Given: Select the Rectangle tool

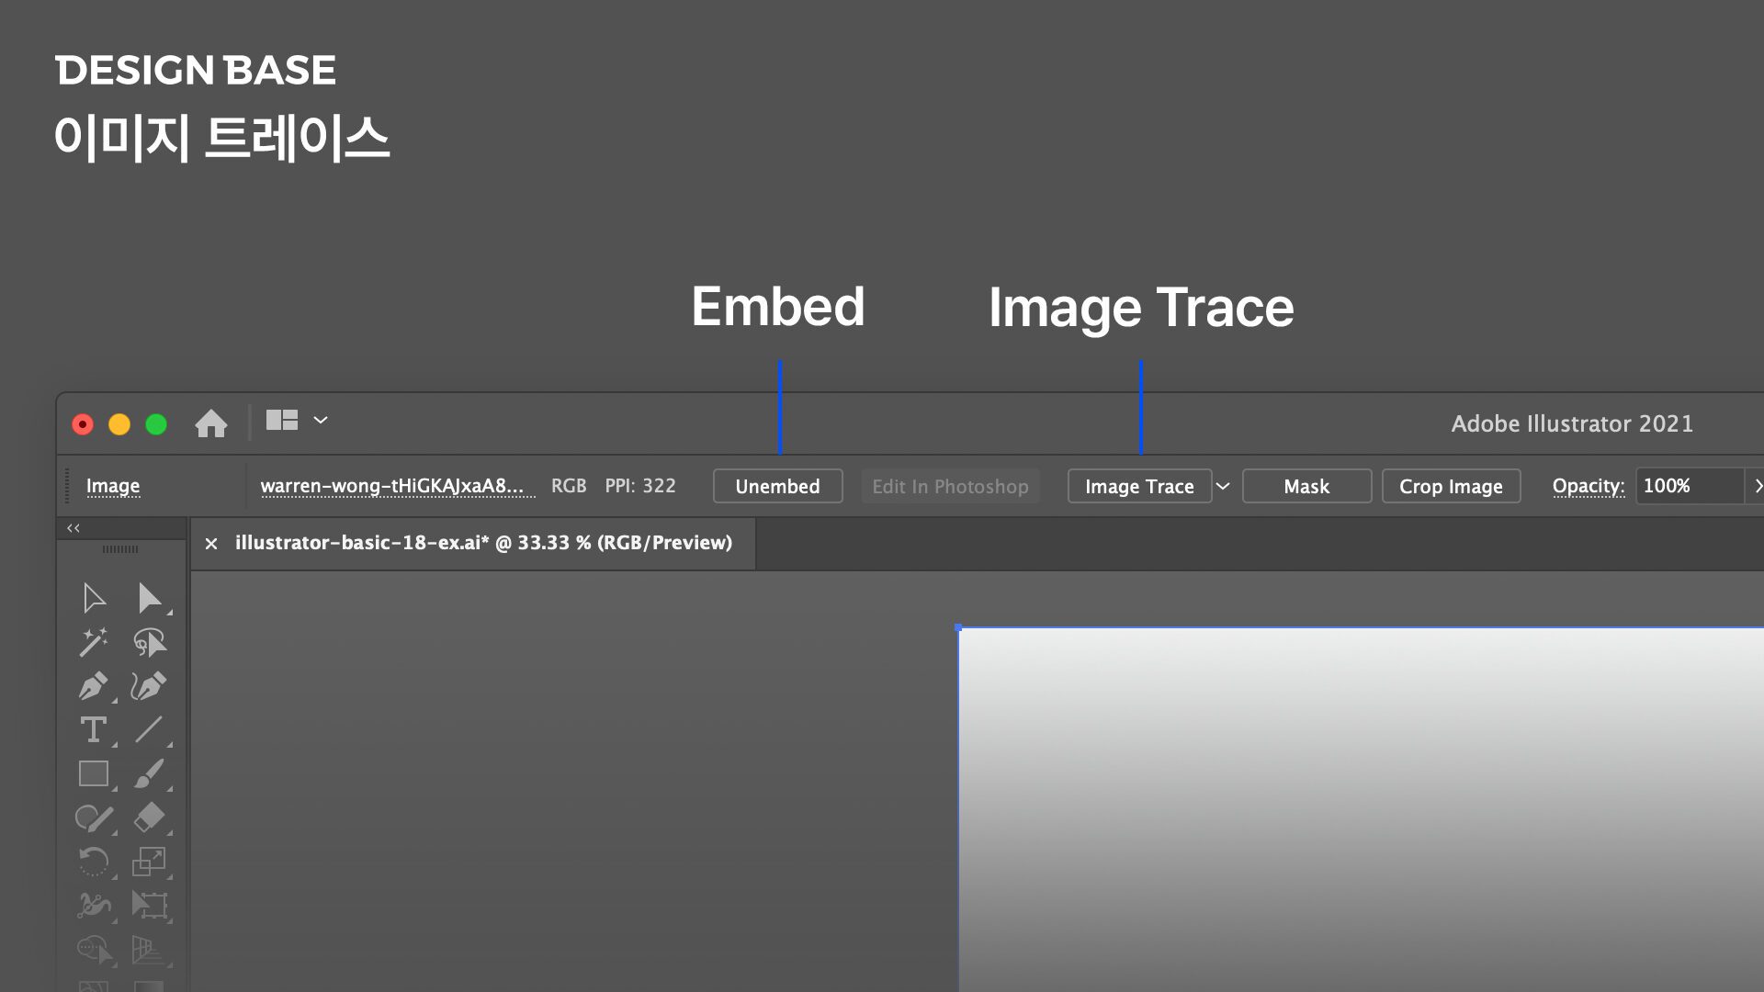Looking at the screenshot, I should pos(94,773).
